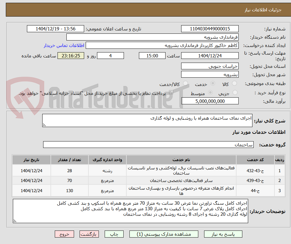Click the پاسخ به نیاز button
291x244 pixels.
pos(223,234)
